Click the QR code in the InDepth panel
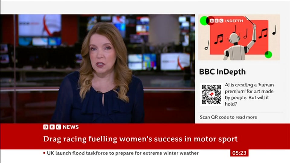The image size is (290, 163). click(211, 94)
